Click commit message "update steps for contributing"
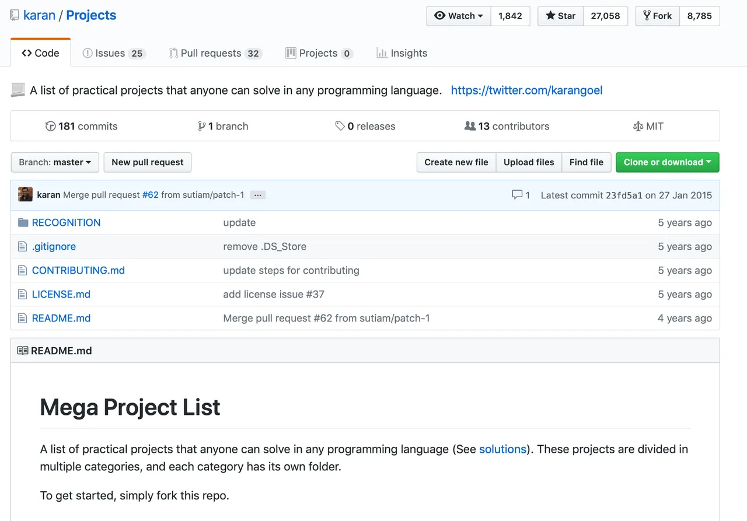This screenshot has width=747, height=521. point(291,271)
